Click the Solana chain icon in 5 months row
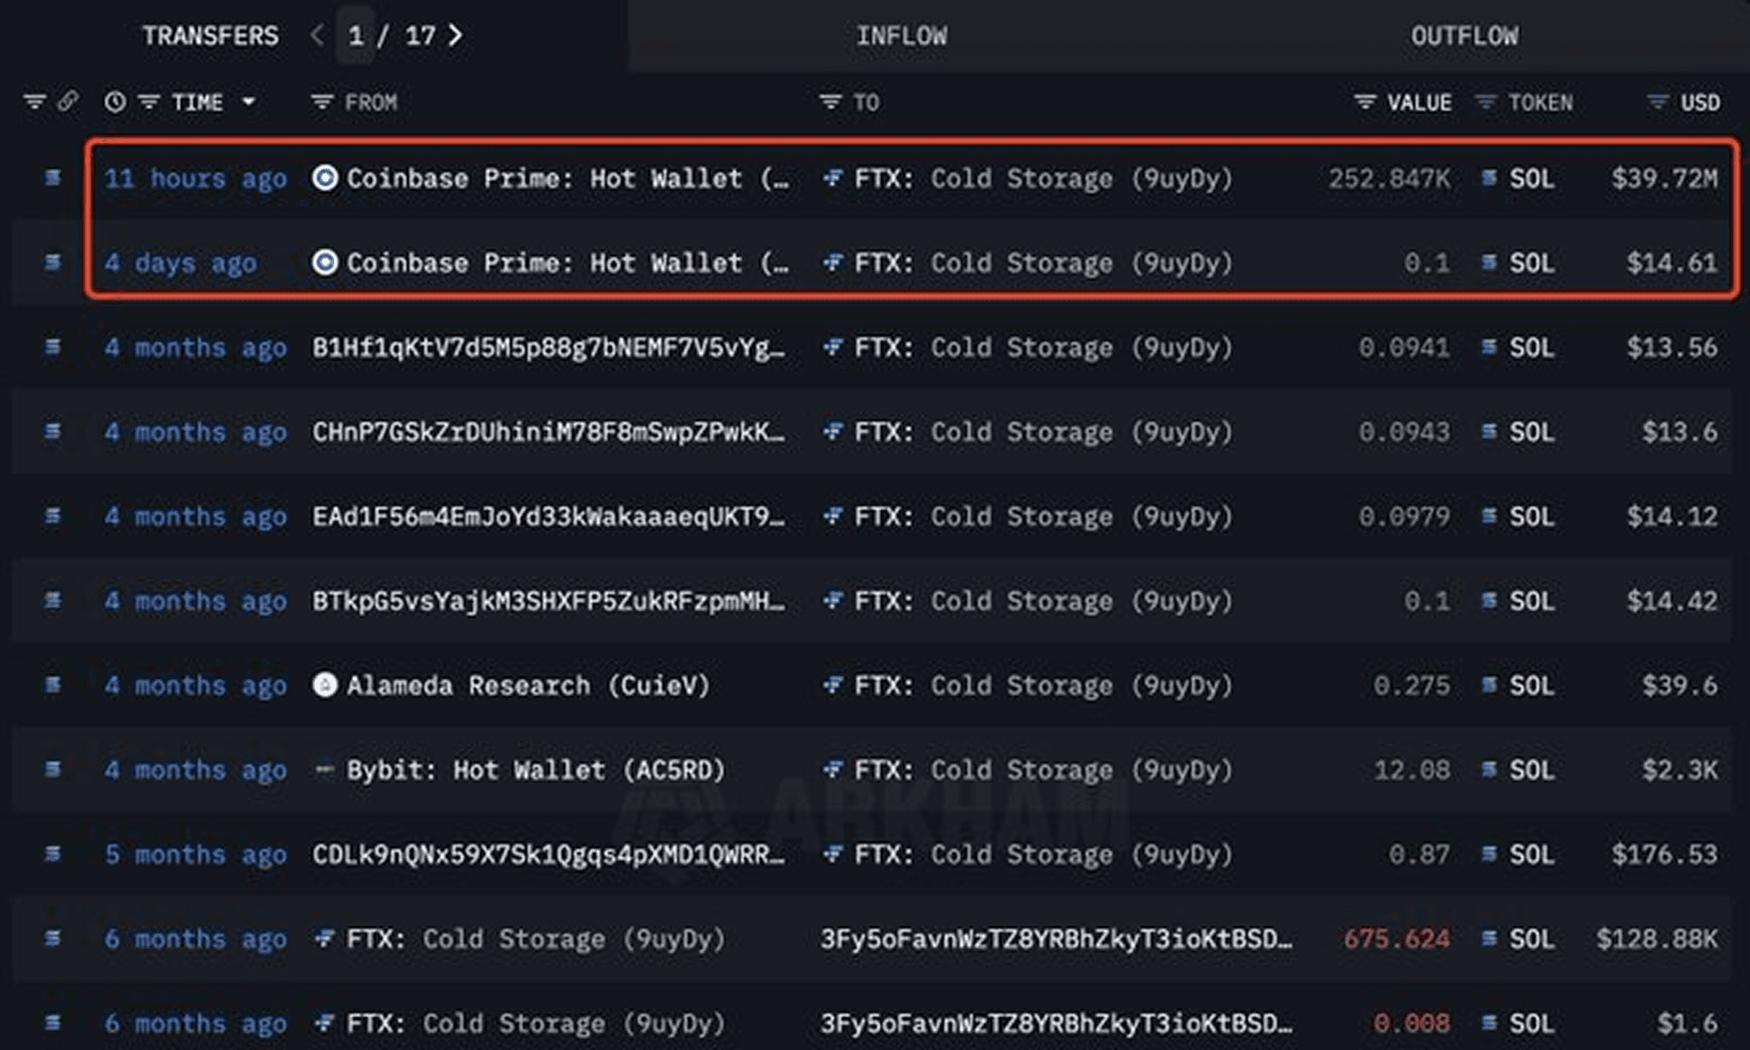The height and width of the screenshot is (1050, 1750). click(53, 854)
